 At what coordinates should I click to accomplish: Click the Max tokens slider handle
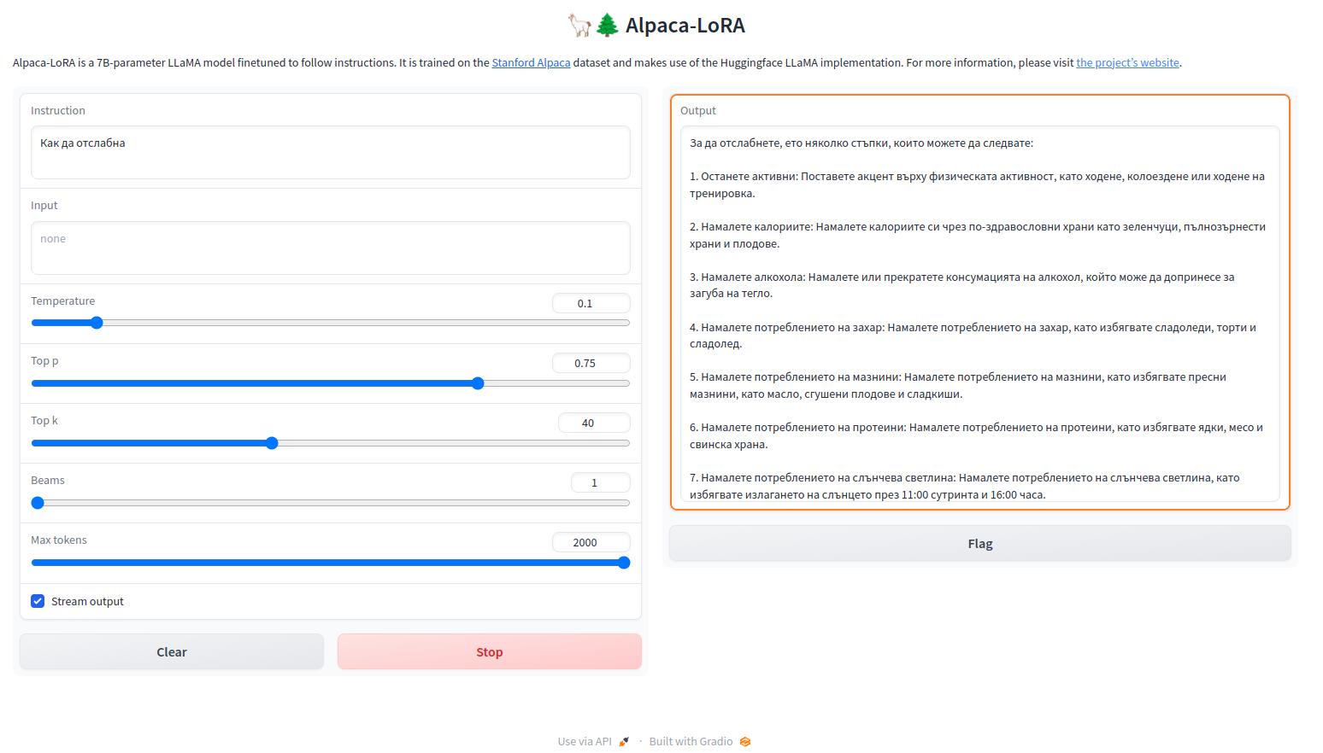(624, 563)
